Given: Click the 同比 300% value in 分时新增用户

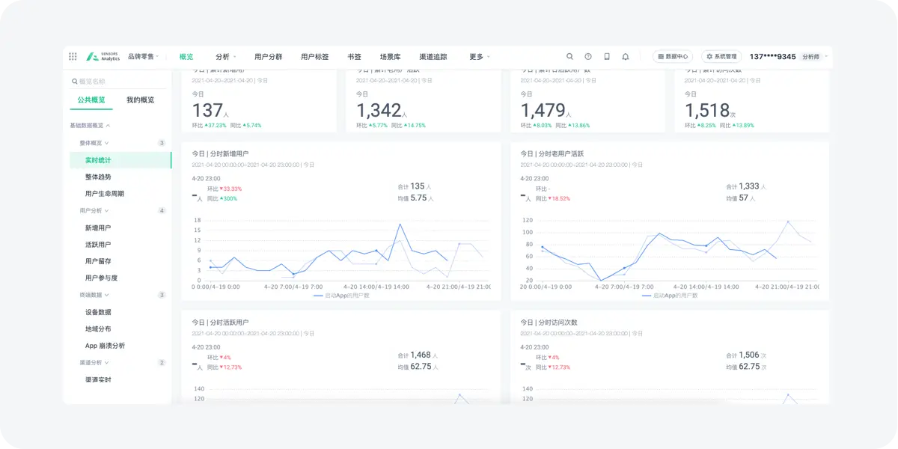Looking at the screenshot, I should pos(222,198).
